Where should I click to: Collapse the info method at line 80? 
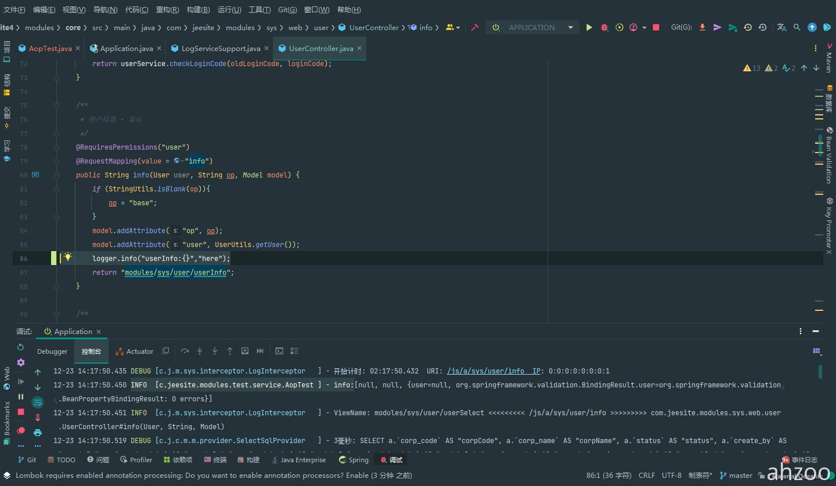click(57, 175)
